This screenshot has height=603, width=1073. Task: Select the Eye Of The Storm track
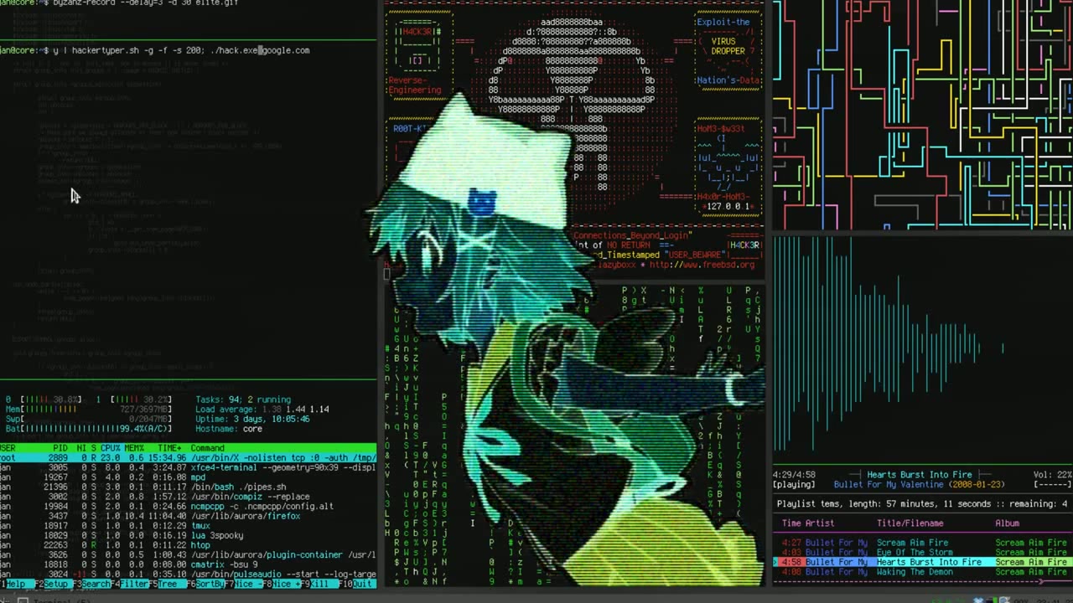coord(915,553)
